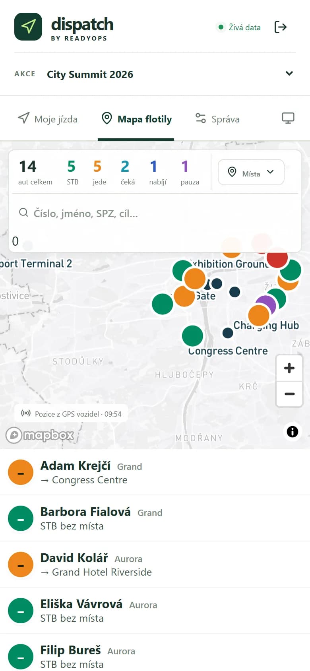310x671 pixels.
Task: Click the logout icon in the header
Action: coord(281,27)
